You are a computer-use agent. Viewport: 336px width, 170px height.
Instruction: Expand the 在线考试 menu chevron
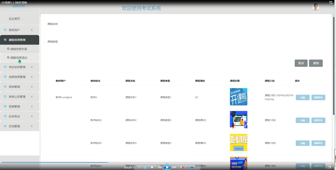(x=32, y=116)
